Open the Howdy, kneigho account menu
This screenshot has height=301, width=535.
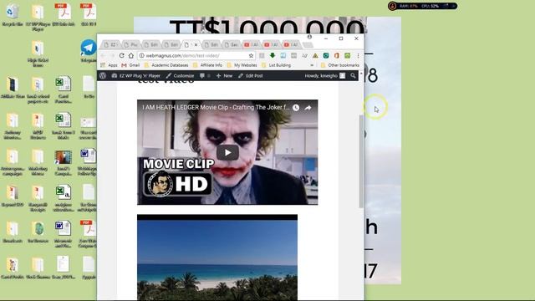pos(325,76)
